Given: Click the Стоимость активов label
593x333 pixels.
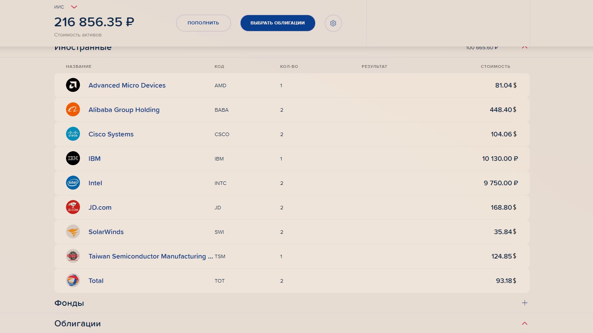Looking at the screenshot, I should coord(78,35).
